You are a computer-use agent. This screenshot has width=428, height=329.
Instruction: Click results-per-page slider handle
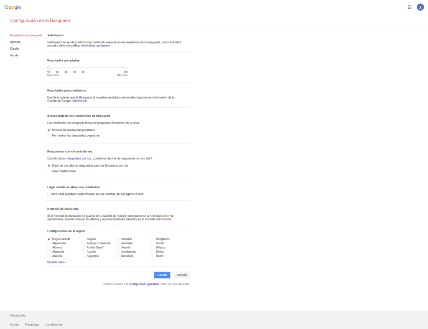49,68
